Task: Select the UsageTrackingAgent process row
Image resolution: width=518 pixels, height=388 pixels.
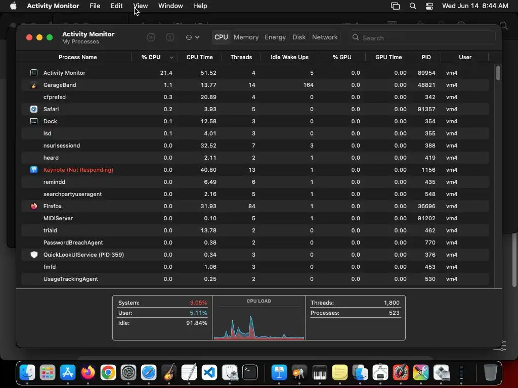Action: (255, 279)
